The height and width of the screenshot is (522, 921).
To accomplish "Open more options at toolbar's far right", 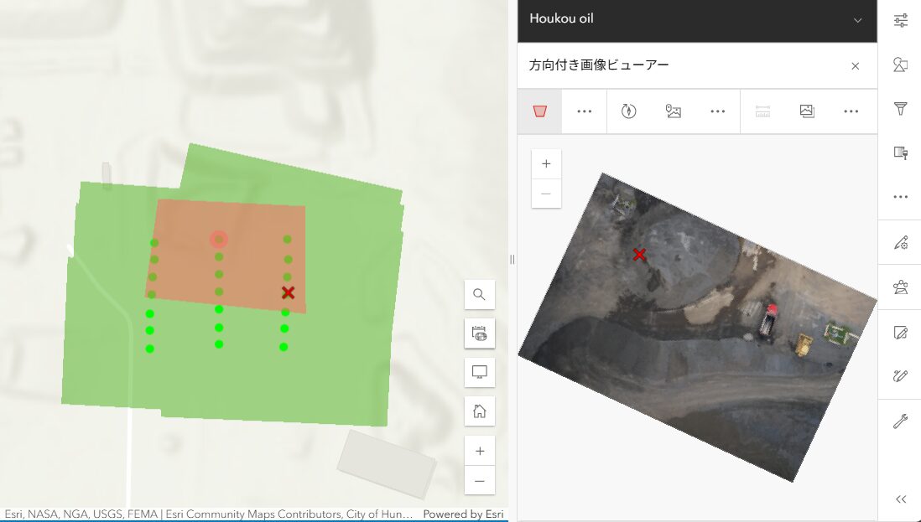I will 851,111.
